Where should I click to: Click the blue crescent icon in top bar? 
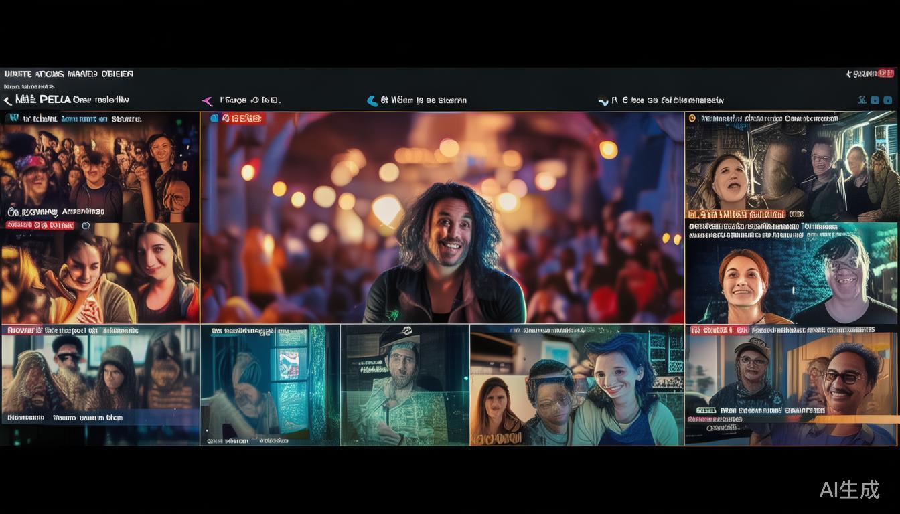(372, 101)
